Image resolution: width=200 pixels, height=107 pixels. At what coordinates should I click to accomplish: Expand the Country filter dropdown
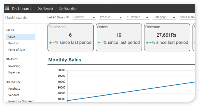[84, 17]
